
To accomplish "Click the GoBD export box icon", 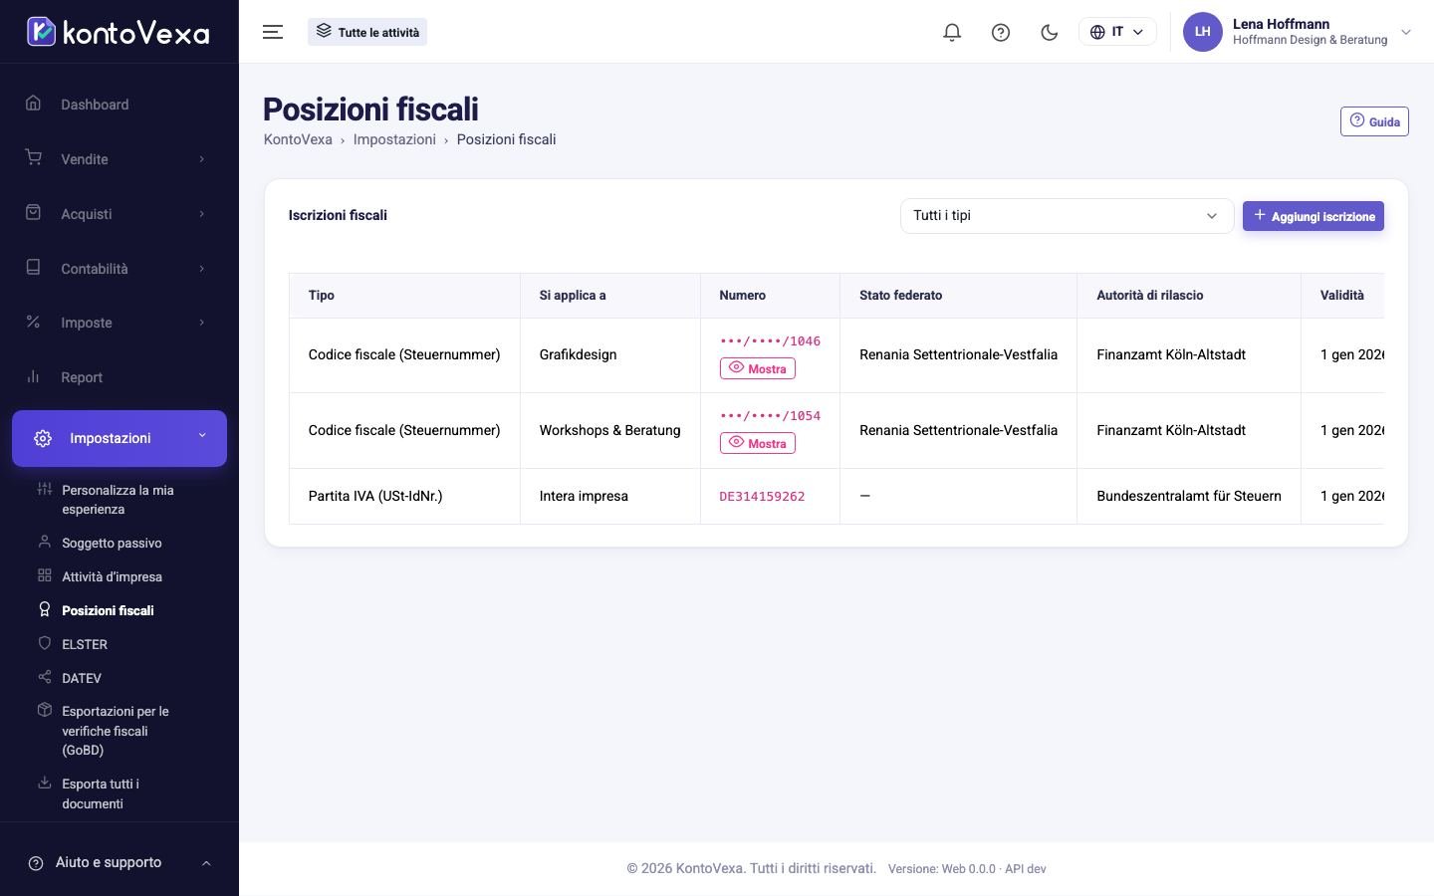I will pos(44,710).
